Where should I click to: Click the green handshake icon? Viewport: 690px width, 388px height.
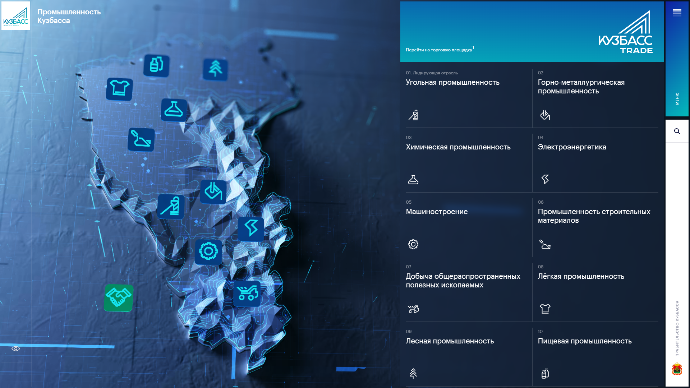119,298
